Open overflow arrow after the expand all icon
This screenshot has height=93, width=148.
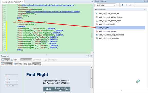tap(134, 6)
